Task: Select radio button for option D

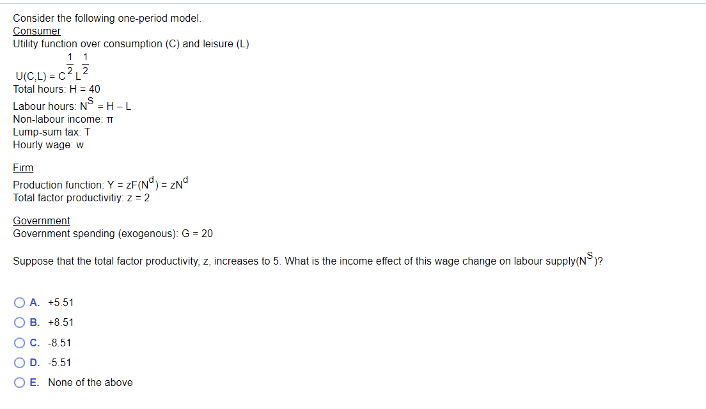Action: tap(20, 362)
